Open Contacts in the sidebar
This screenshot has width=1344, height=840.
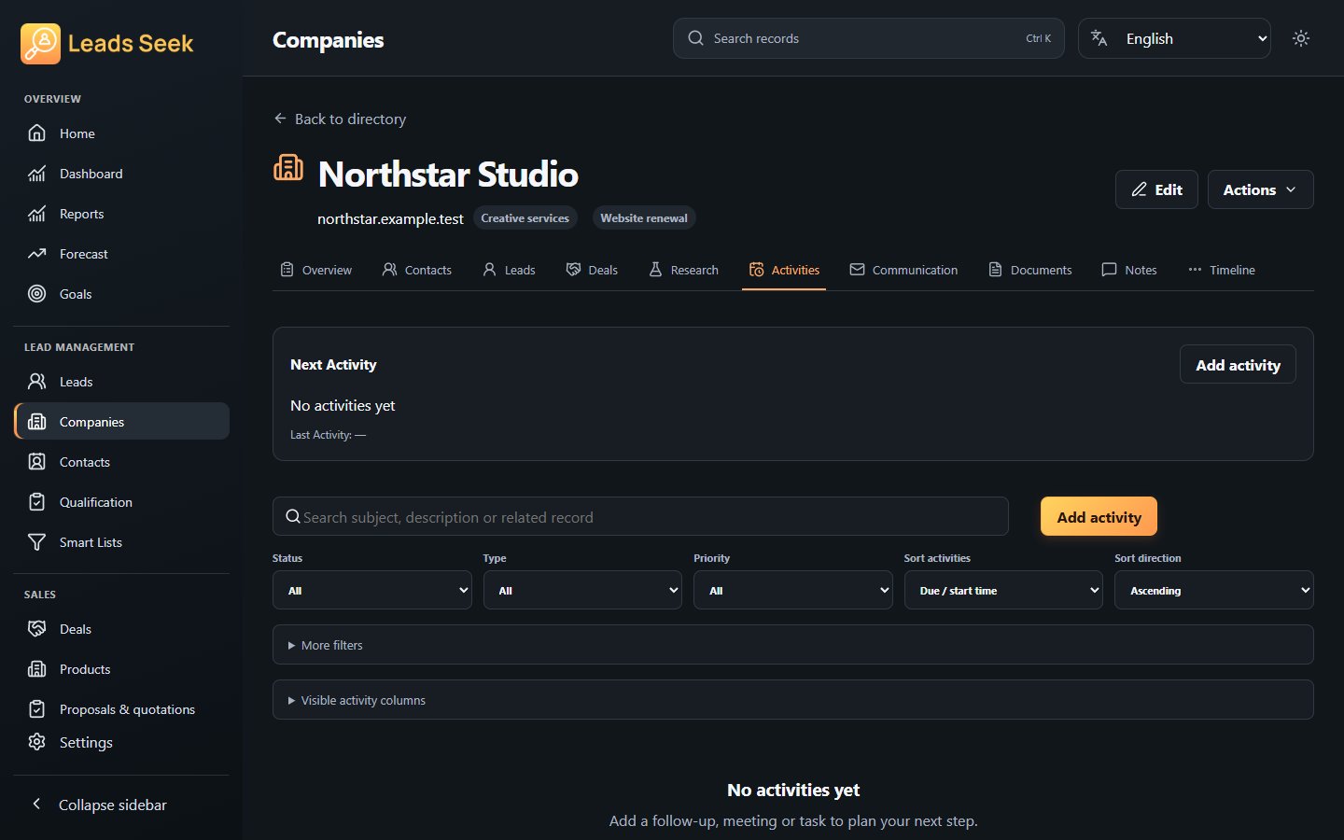[x=121, y=462]
